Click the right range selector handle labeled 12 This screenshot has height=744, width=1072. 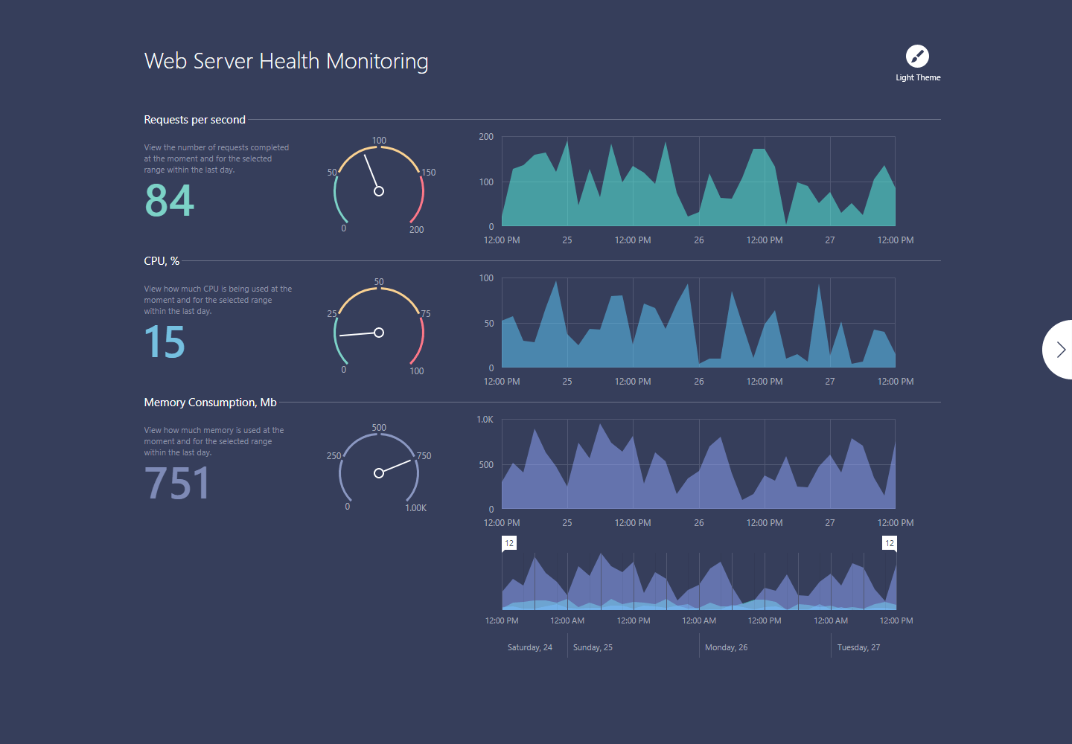[890, 543]
